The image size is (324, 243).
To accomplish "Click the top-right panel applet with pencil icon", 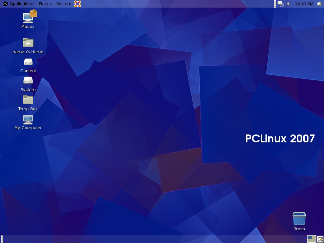I will pyautogui.click(x=319, y=4).
